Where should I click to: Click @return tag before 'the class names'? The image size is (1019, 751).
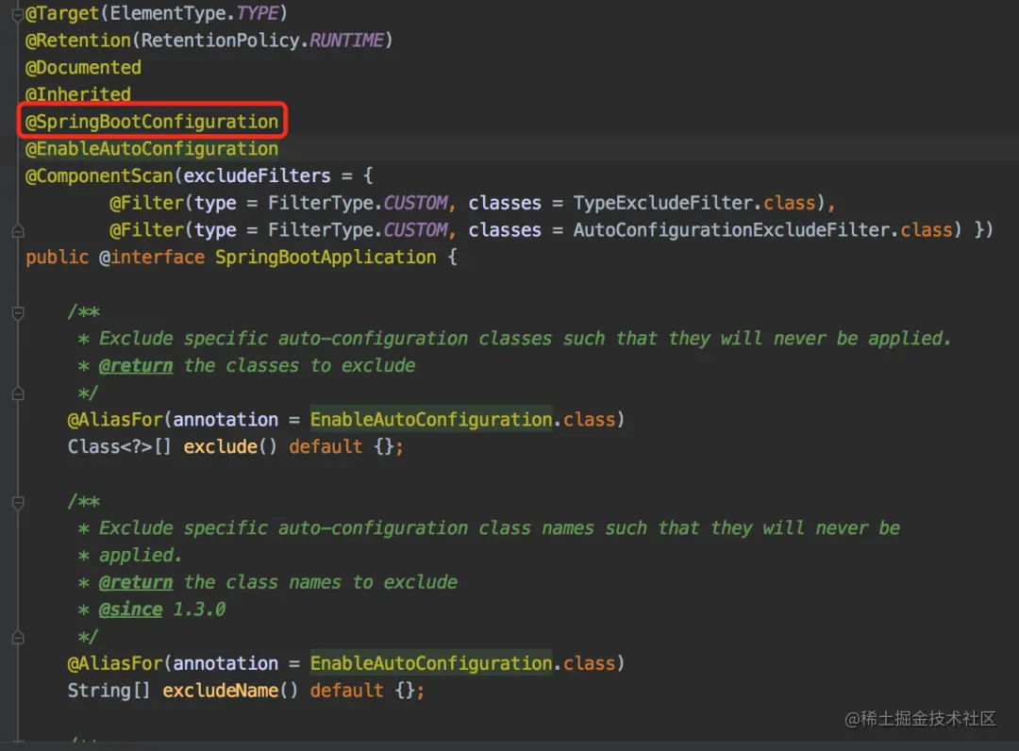tap(136, 582)
